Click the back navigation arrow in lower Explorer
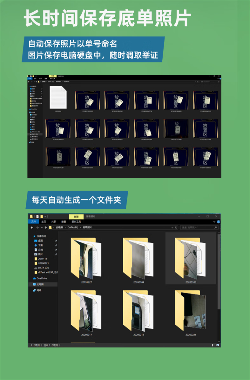 tap(32, 227)
